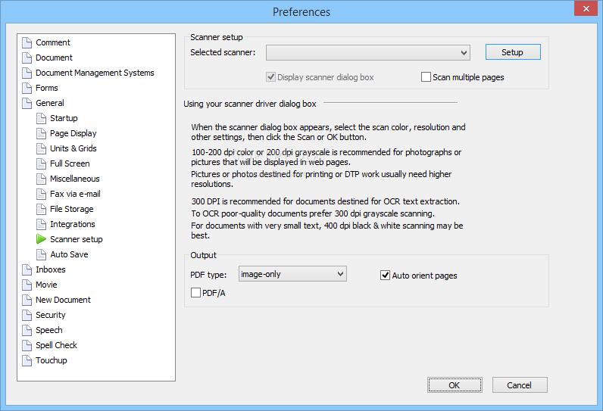Screen dimensions: 603x411
Task: Confirm preferences with the OK button
Action: click(455, 385)
